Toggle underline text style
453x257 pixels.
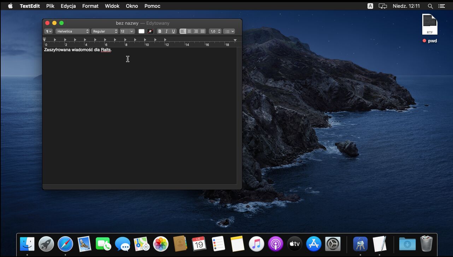[173, 31]
